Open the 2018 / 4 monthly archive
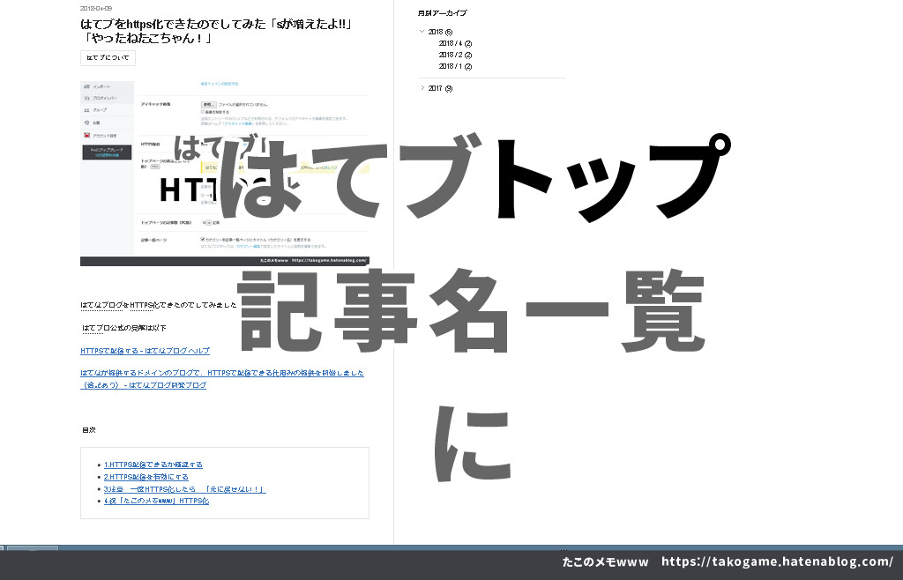Screen dimensions: 903x580 coord(456,44)
